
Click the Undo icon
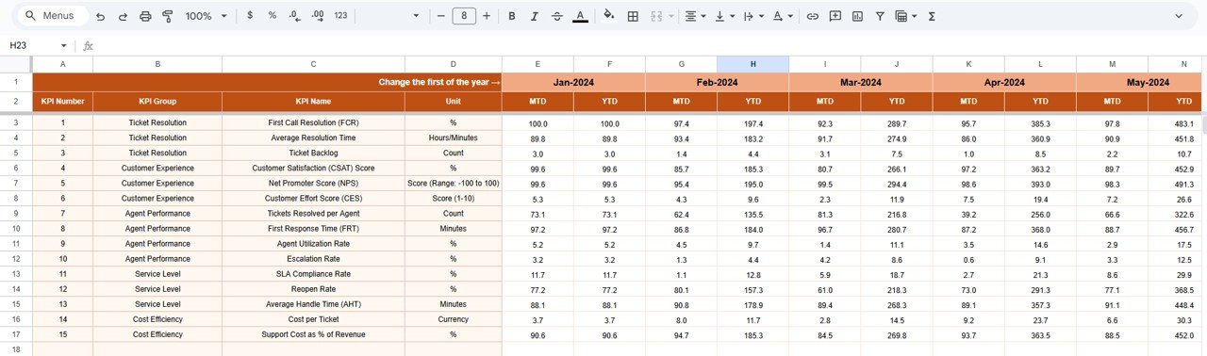101,16
